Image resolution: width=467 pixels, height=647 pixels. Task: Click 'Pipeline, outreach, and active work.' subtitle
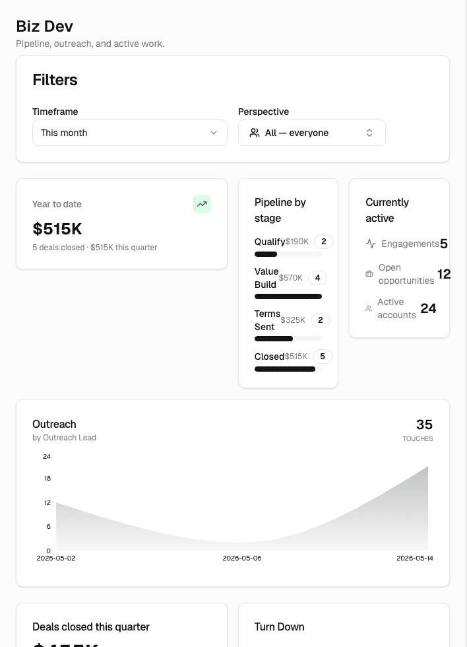point(90,44)
